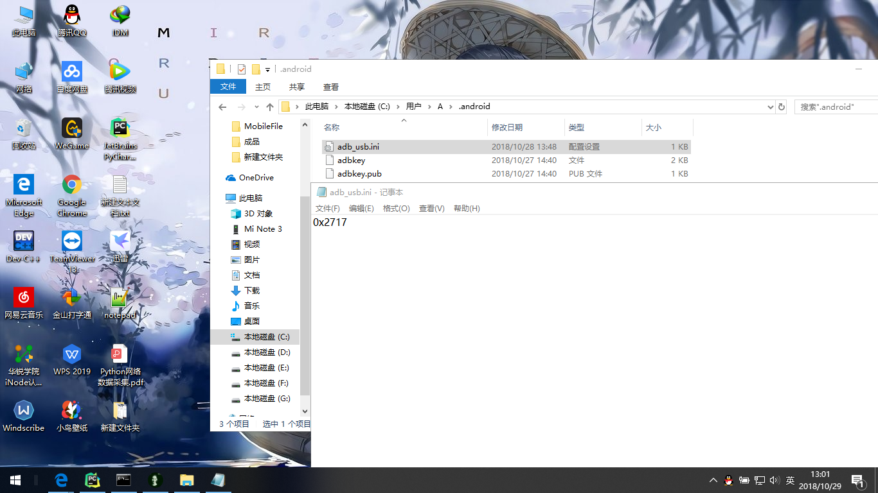
Task: Select 下载 folder in navigation pane
Action: pyautogui.click(x=245, y=291)
